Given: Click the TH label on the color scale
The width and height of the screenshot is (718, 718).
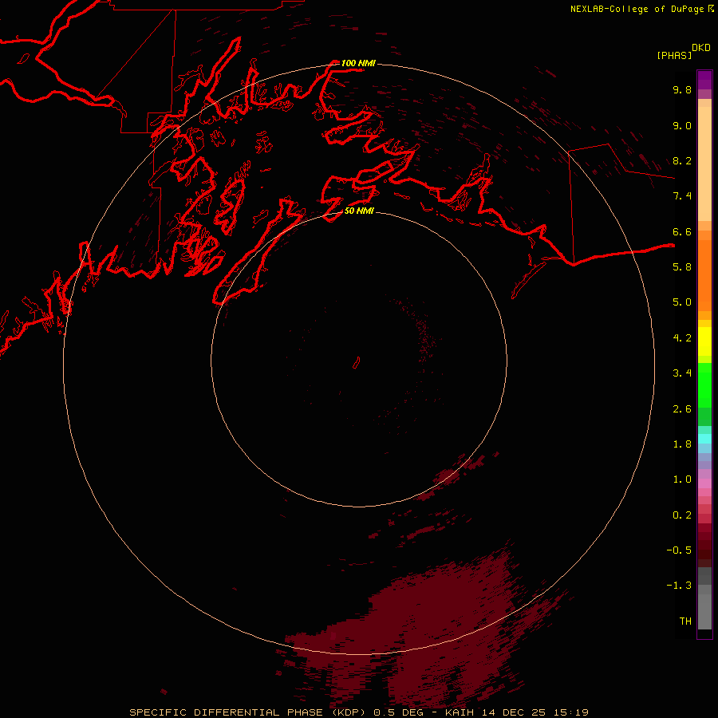Looking at the screenshot, I should click(x=685, y=621).
